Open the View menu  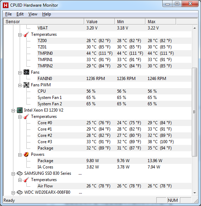coord(33,14)
